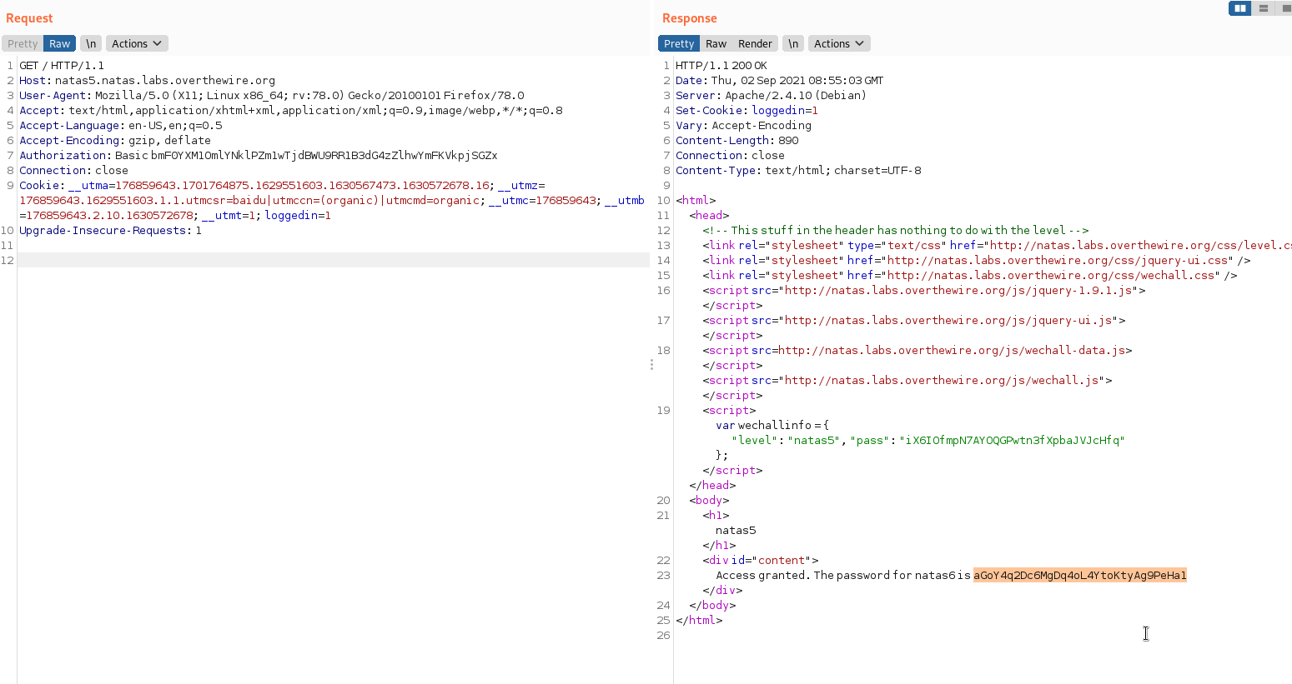The width and height of the screenshot is (1292, 684).
Task: Click the Cookie header __utma line
Action: click(x=282, y=186)
